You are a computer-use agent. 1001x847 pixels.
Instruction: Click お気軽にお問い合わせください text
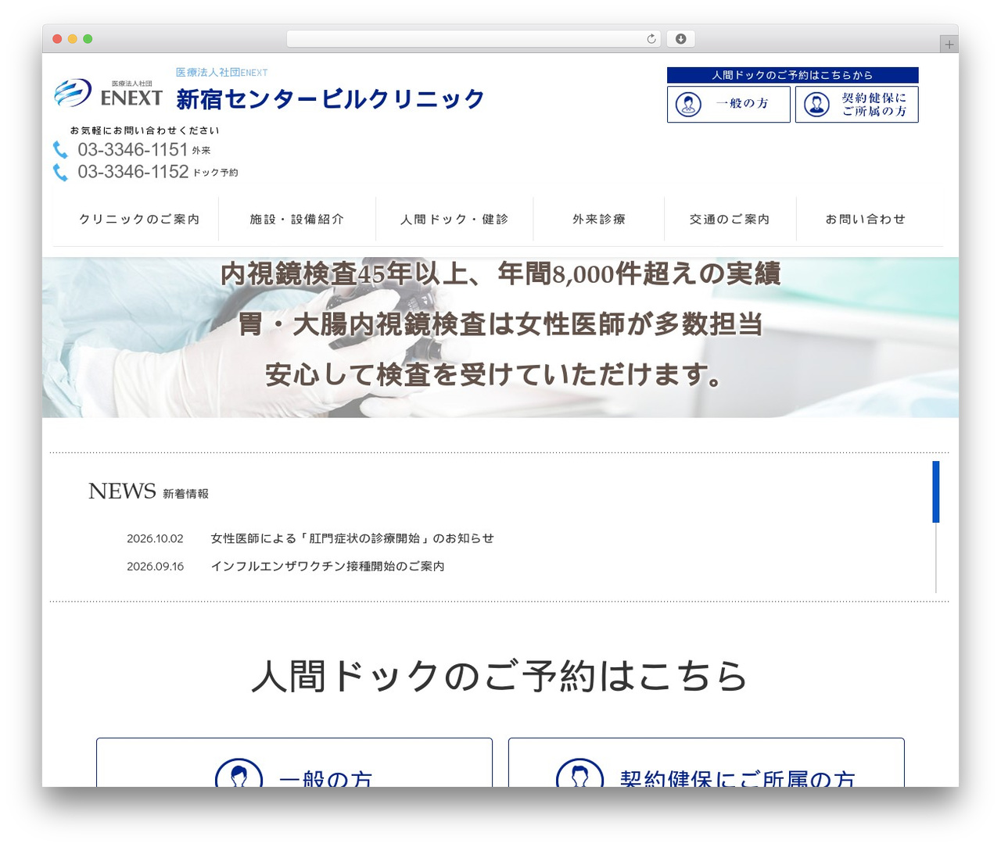point(145,130)
